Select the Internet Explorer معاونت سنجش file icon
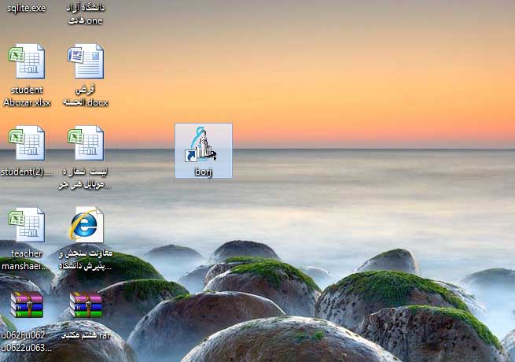This screenshot has height=362, width=515. (86, 224)
